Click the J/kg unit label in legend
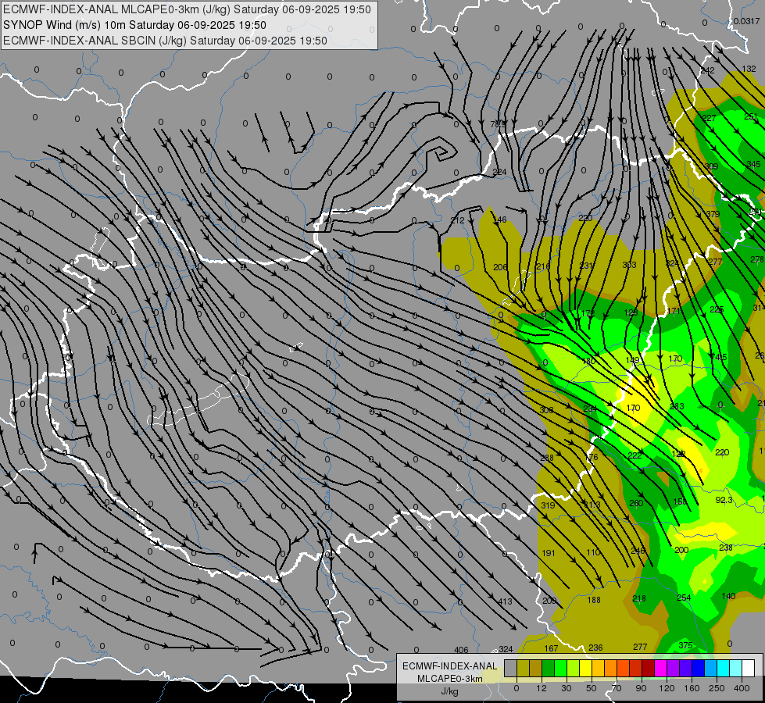Screen dimensions: 765x703 [449, 691]
